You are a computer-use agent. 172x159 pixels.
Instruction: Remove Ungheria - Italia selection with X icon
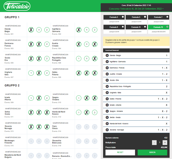(107, 93)
